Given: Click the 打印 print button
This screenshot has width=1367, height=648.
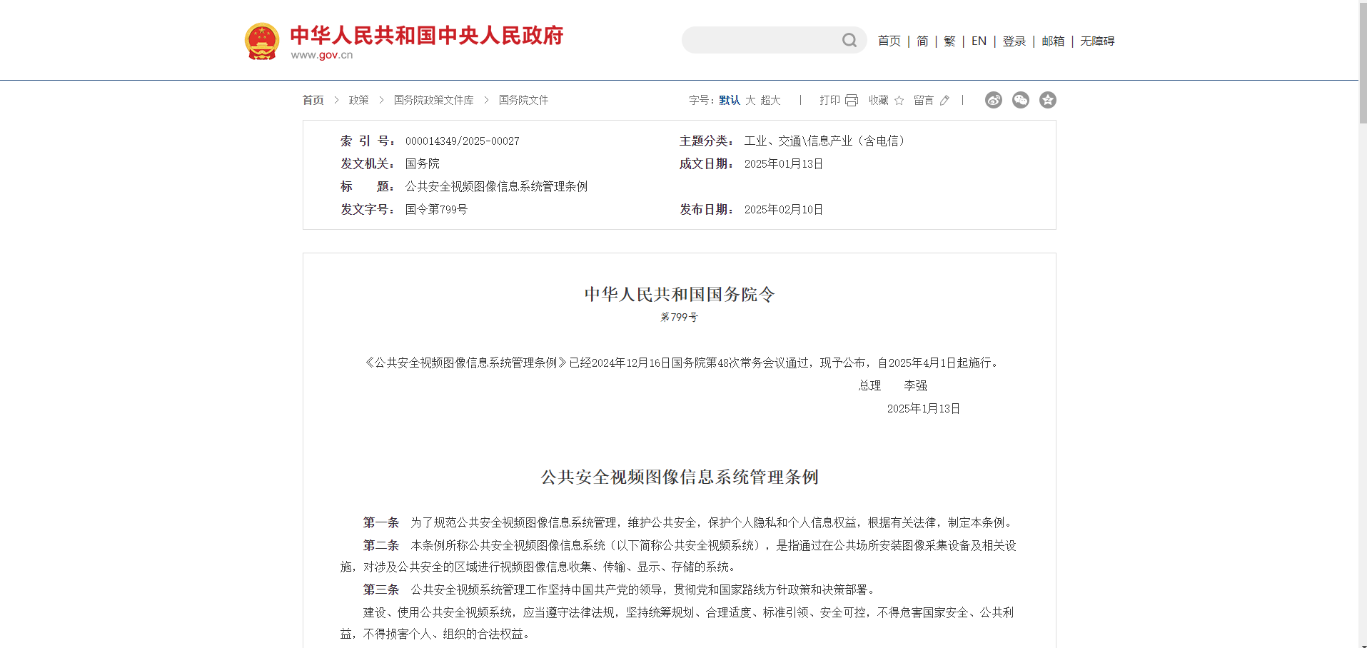Looking at the screenshot, I should pos(829,100).
